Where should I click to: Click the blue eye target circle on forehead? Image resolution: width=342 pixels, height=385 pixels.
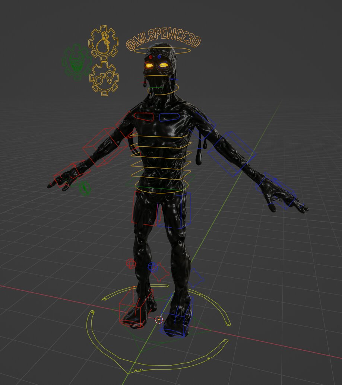point(159,57)
